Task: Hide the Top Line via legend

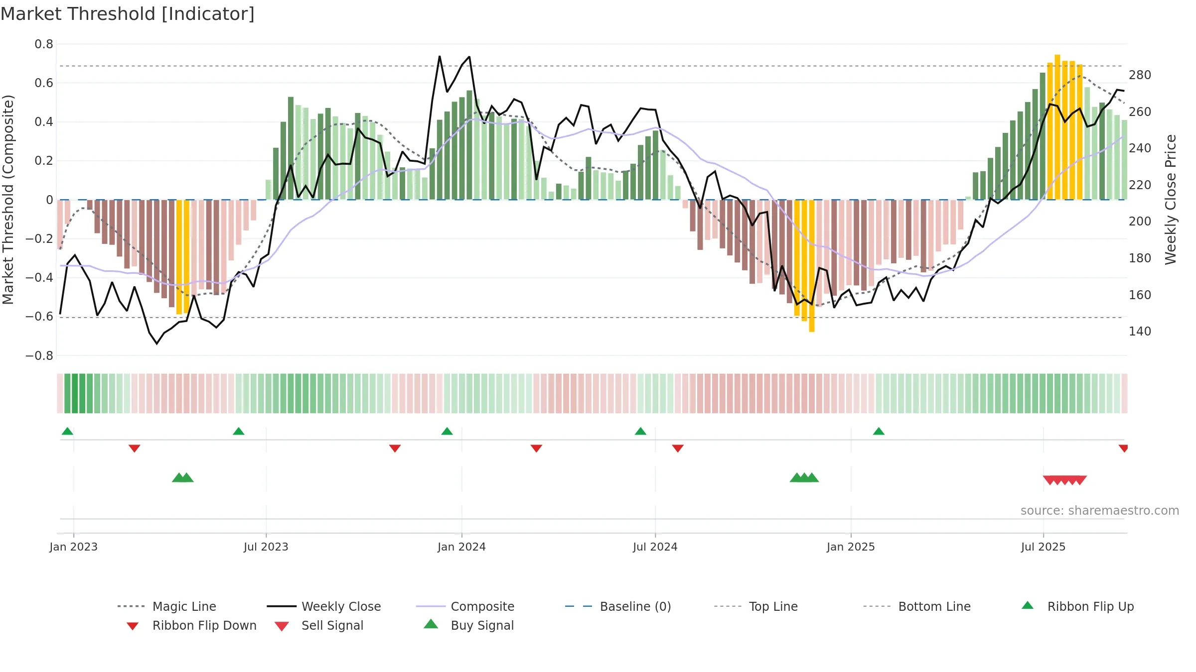Action: (x=756, y=606)
